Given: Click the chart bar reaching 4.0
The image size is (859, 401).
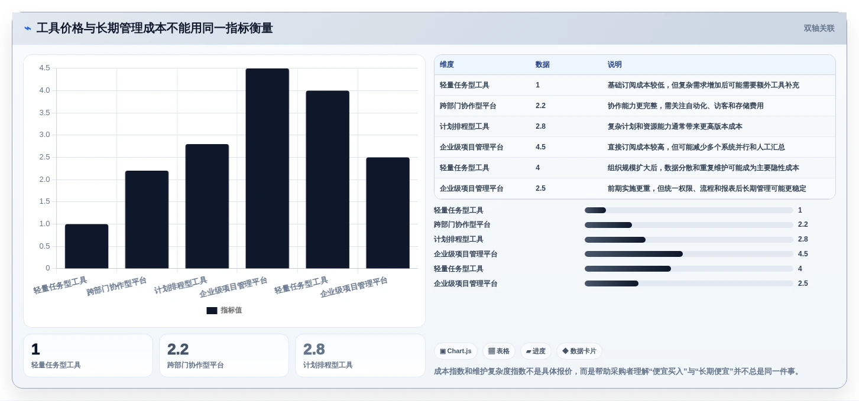Looking at the screenshot, I should pos(328,180).
